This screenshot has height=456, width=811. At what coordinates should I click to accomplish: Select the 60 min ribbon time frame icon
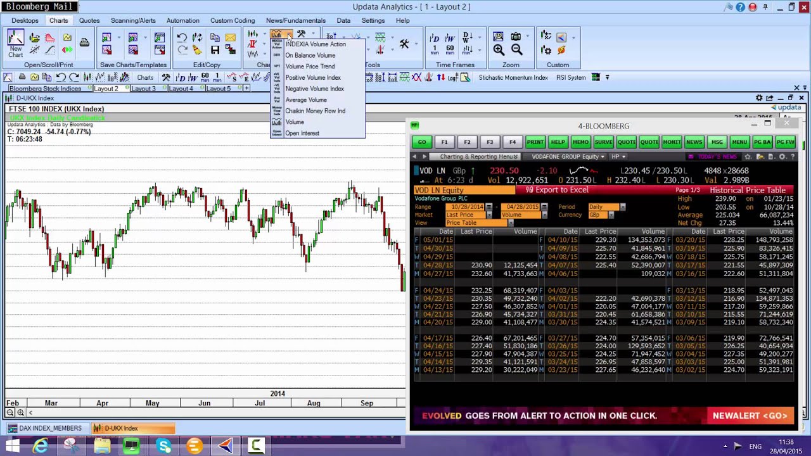click(450, 50)
